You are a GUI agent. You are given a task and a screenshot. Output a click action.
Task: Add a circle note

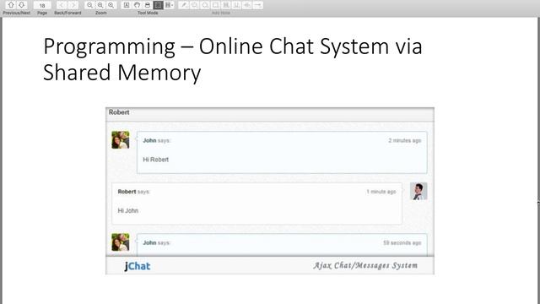coord(205,5)
